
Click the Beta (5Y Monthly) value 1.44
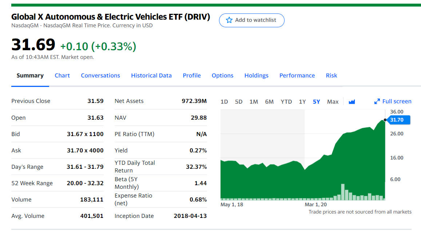[200, 183]
